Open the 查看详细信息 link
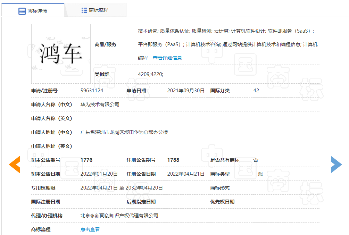 pyautogui.click(x=167, y=58)
